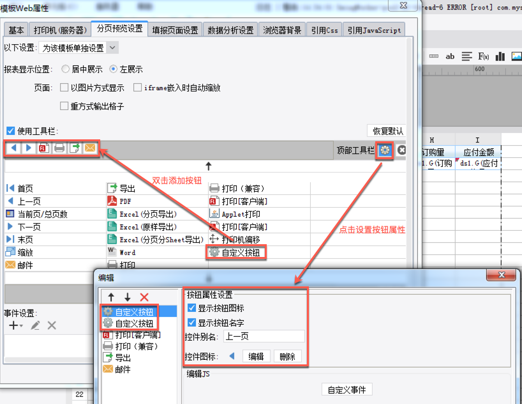
Task: Switch to 打印机(服务器) tab
Action: tap(60, 30)
